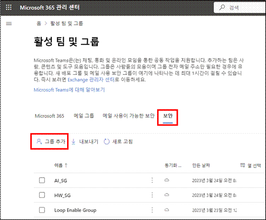Image resolution: width=266 pixels, height=220 pixels.
Task: Click Loop Enable Group date 2023년 3월 23일
Action: click(x=214, y=210)
